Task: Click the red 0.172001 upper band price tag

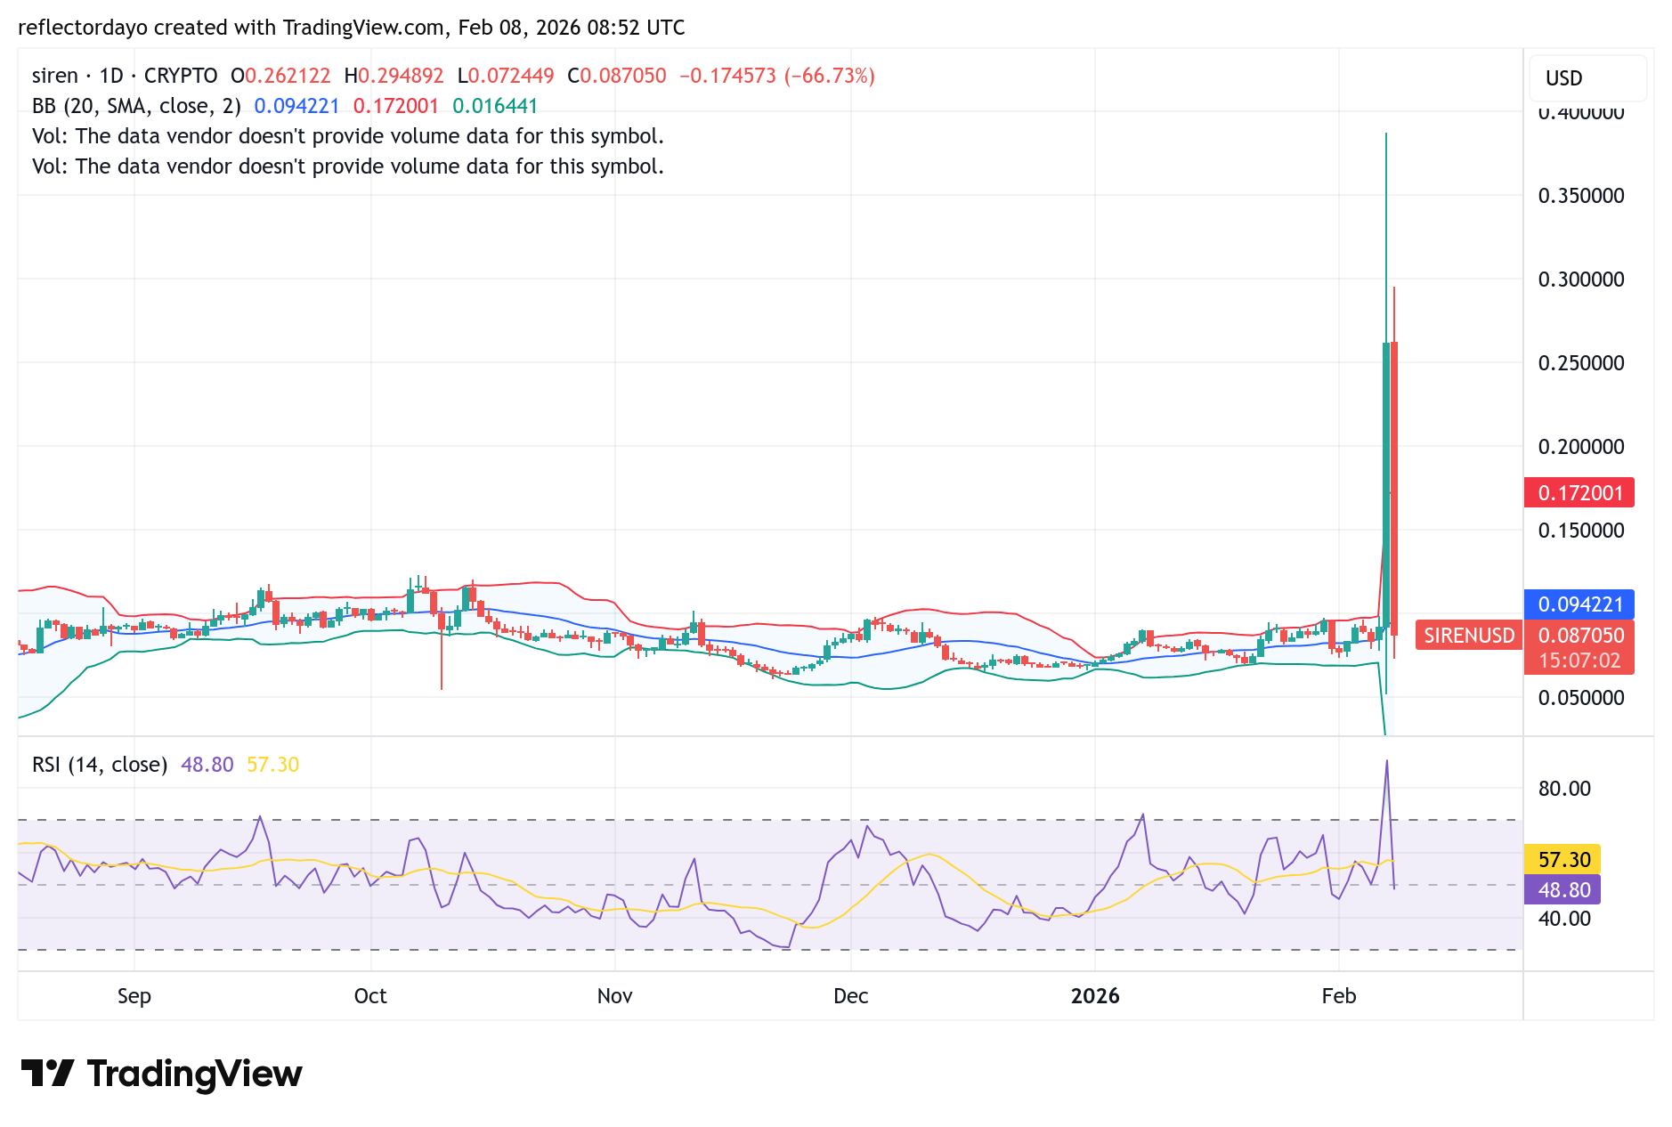Action: 1579,493
